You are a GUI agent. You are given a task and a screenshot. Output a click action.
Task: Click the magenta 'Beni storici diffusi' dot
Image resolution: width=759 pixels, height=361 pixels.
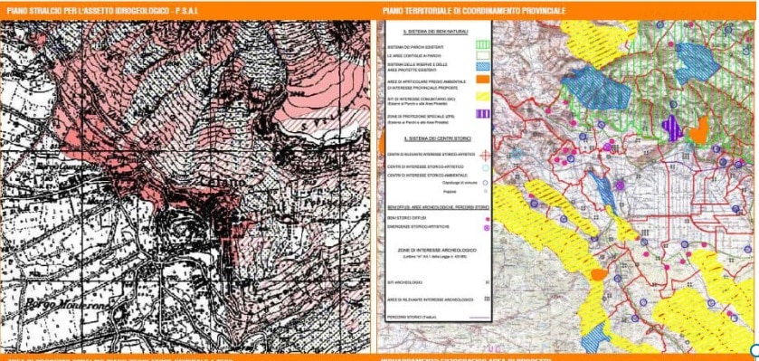pos(488,219)
